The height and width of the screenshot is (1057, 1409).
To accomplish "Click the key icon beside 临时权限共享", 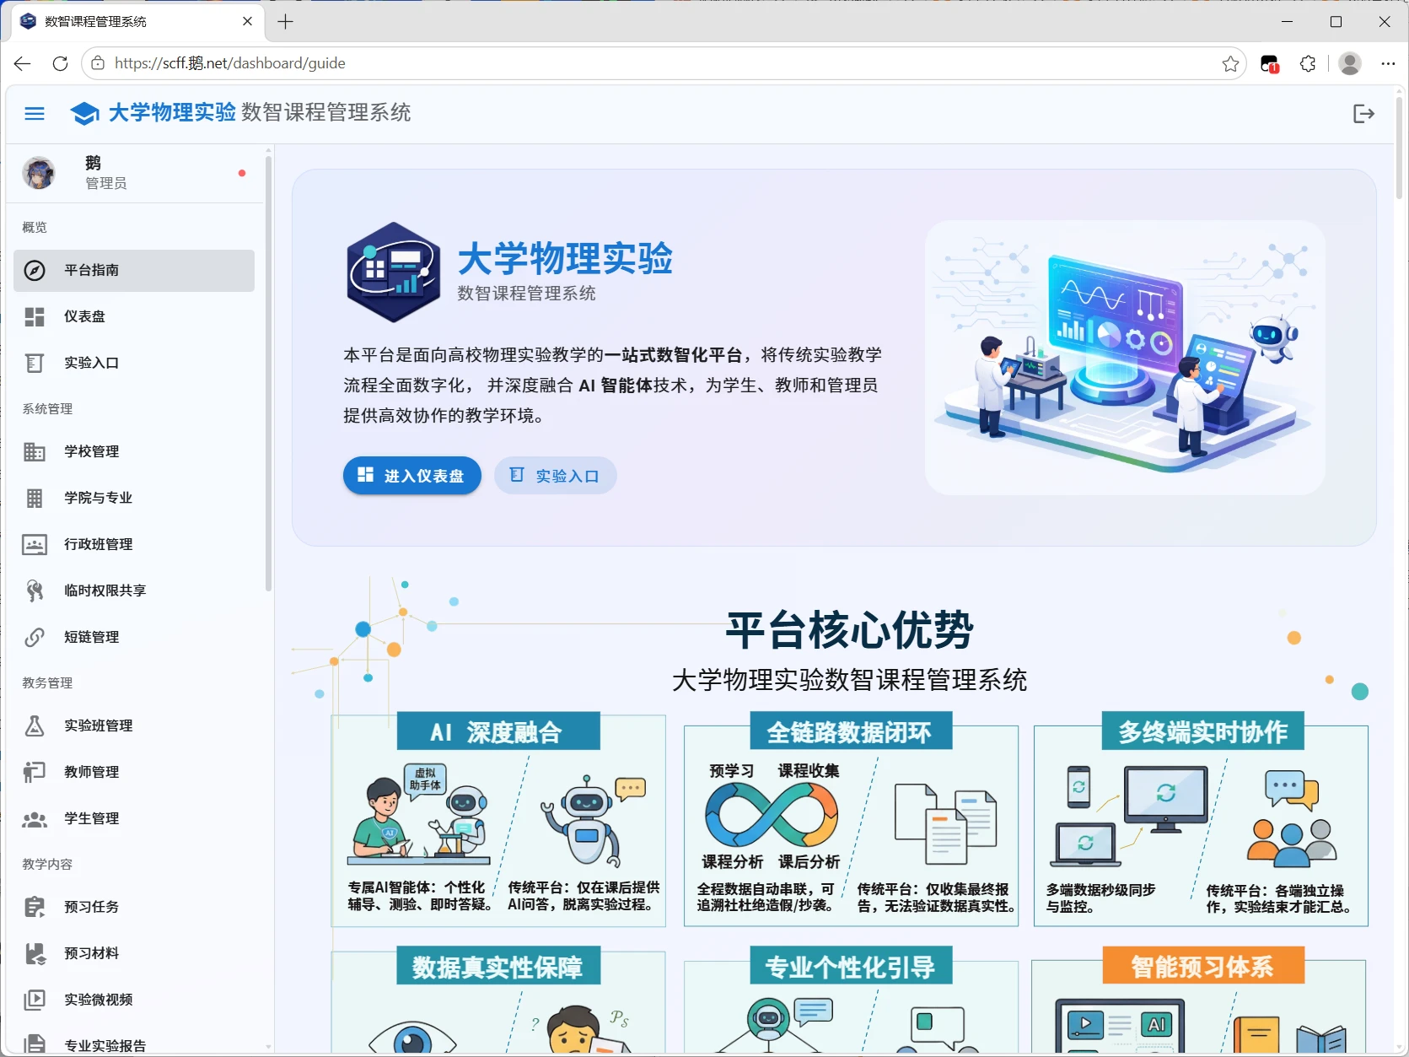I will point(35,591).
